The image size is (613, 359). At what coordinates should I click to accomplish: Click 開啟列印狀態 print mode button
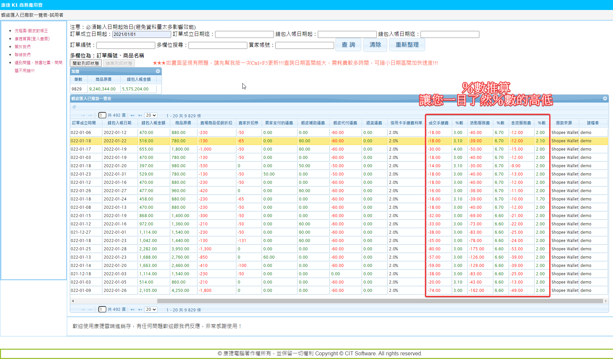click(86, 63)
